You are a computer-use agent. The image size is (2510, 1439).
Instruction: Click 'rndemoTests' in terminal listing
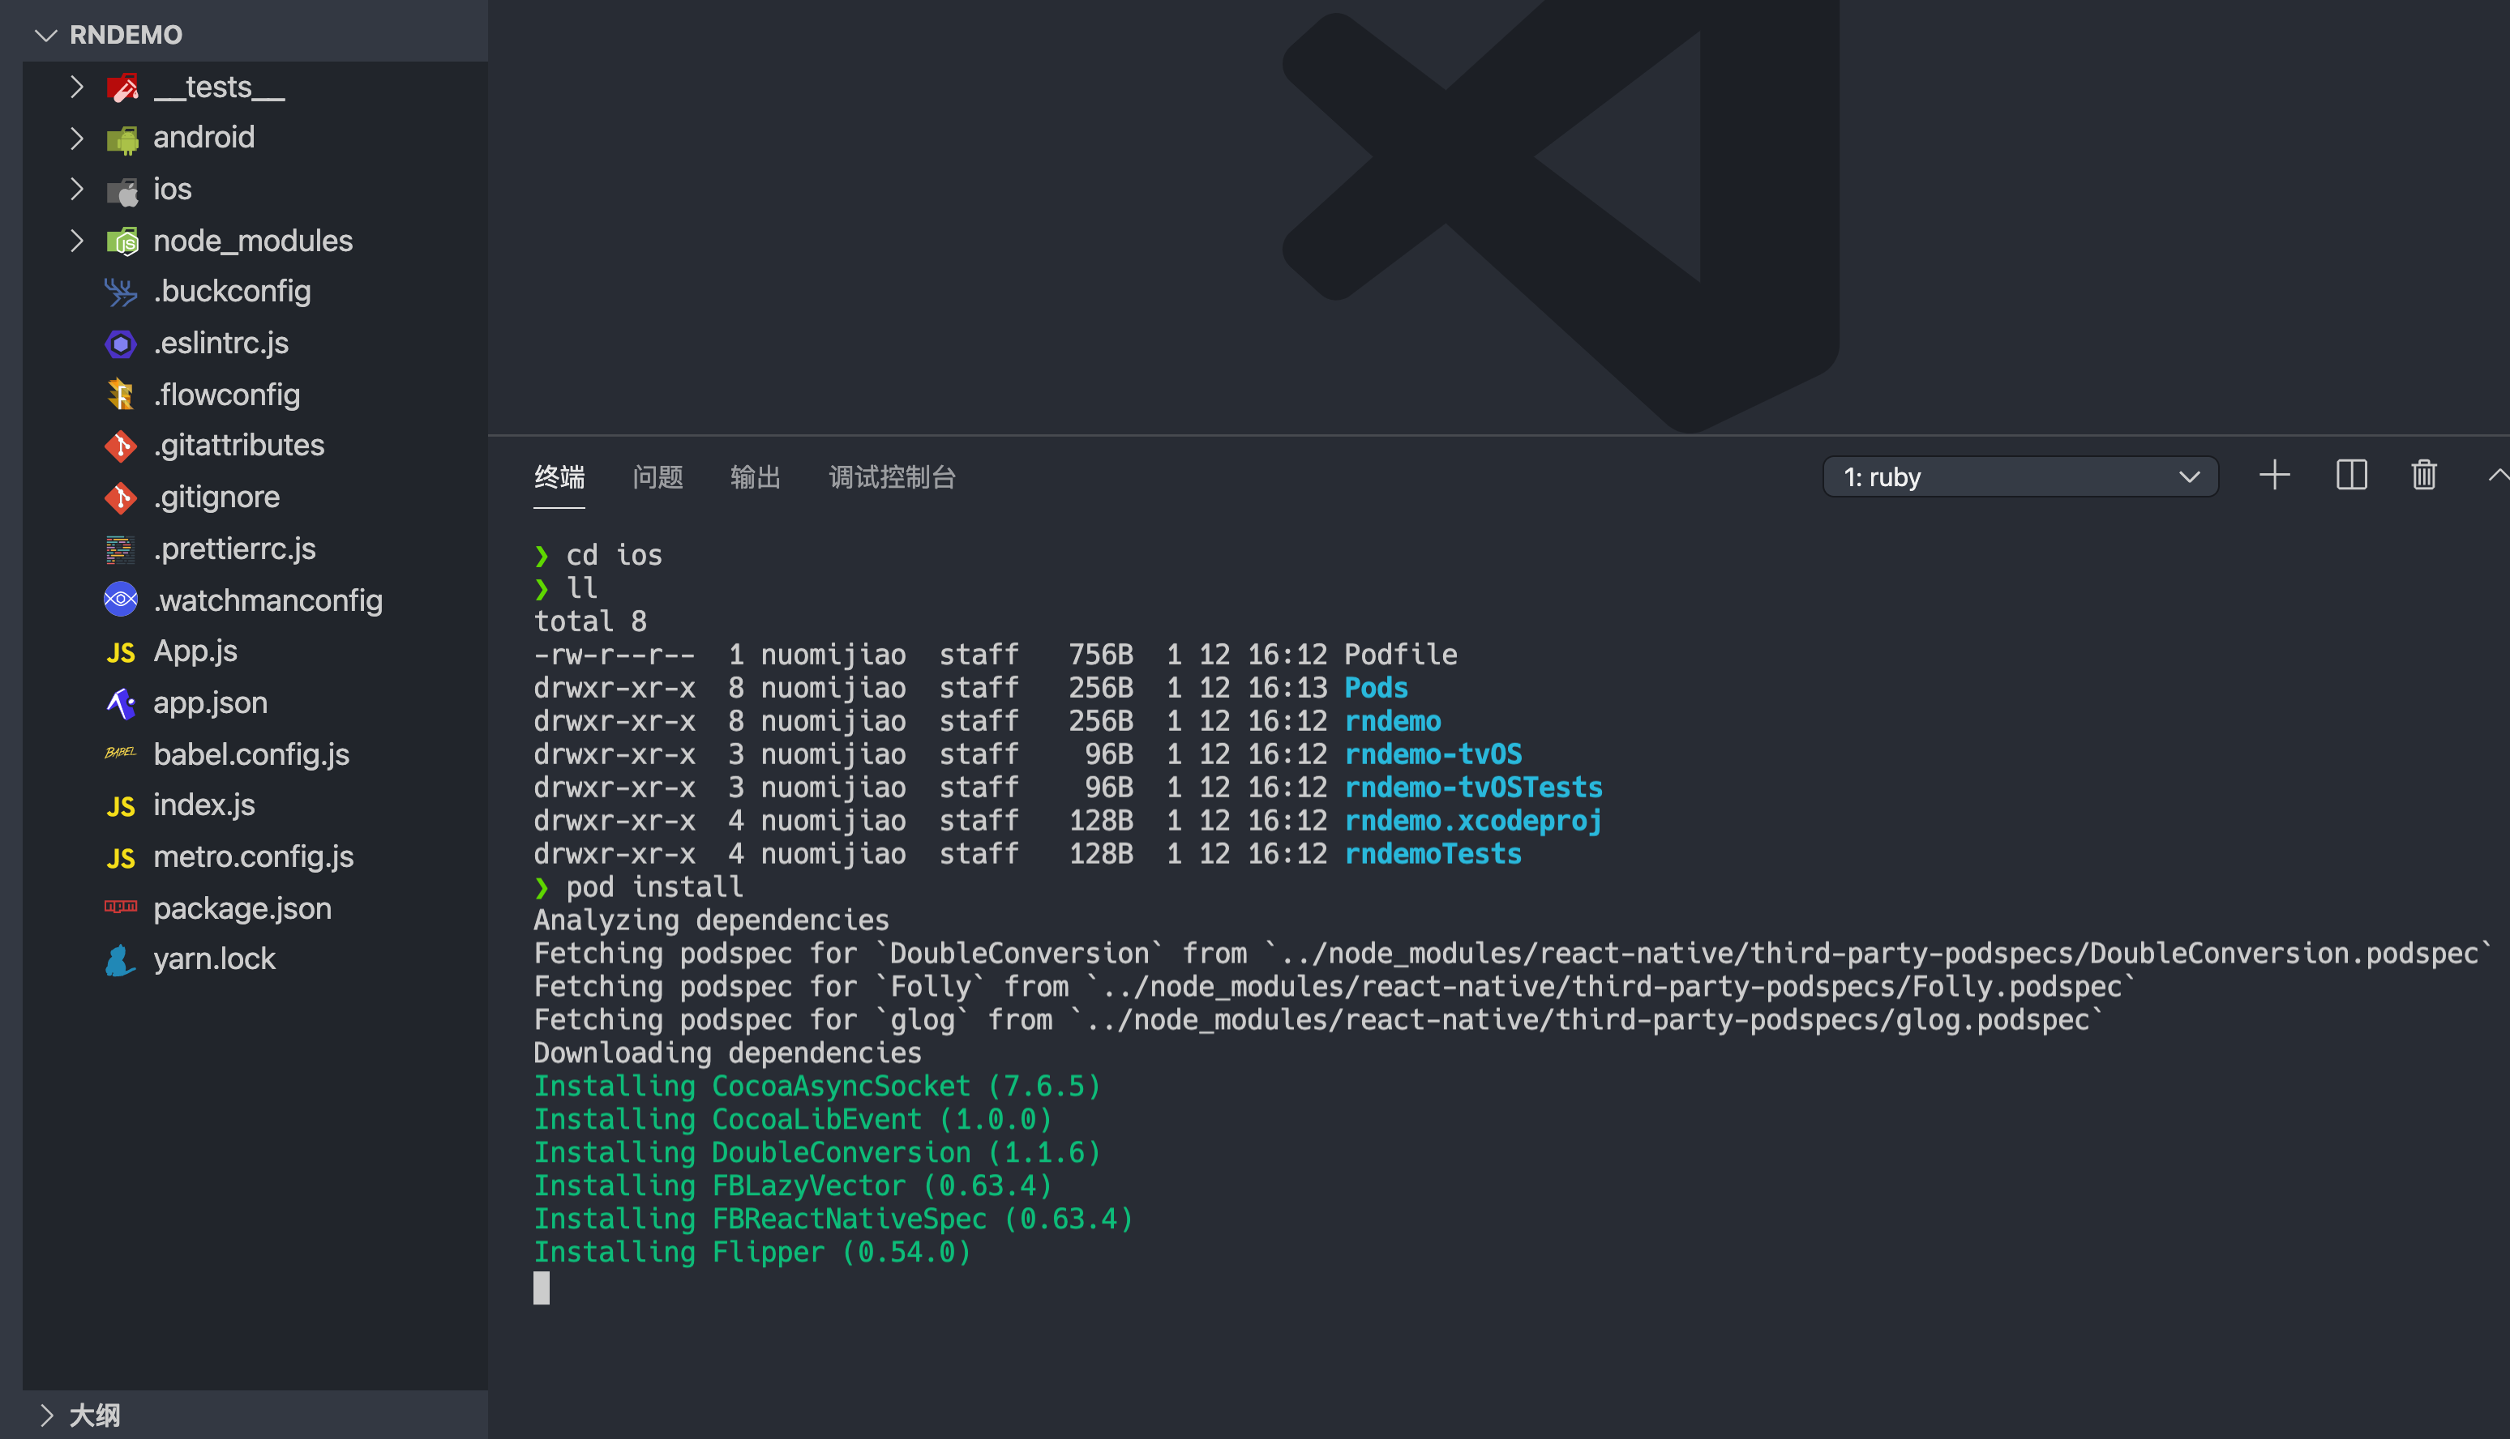point(1433,854)
